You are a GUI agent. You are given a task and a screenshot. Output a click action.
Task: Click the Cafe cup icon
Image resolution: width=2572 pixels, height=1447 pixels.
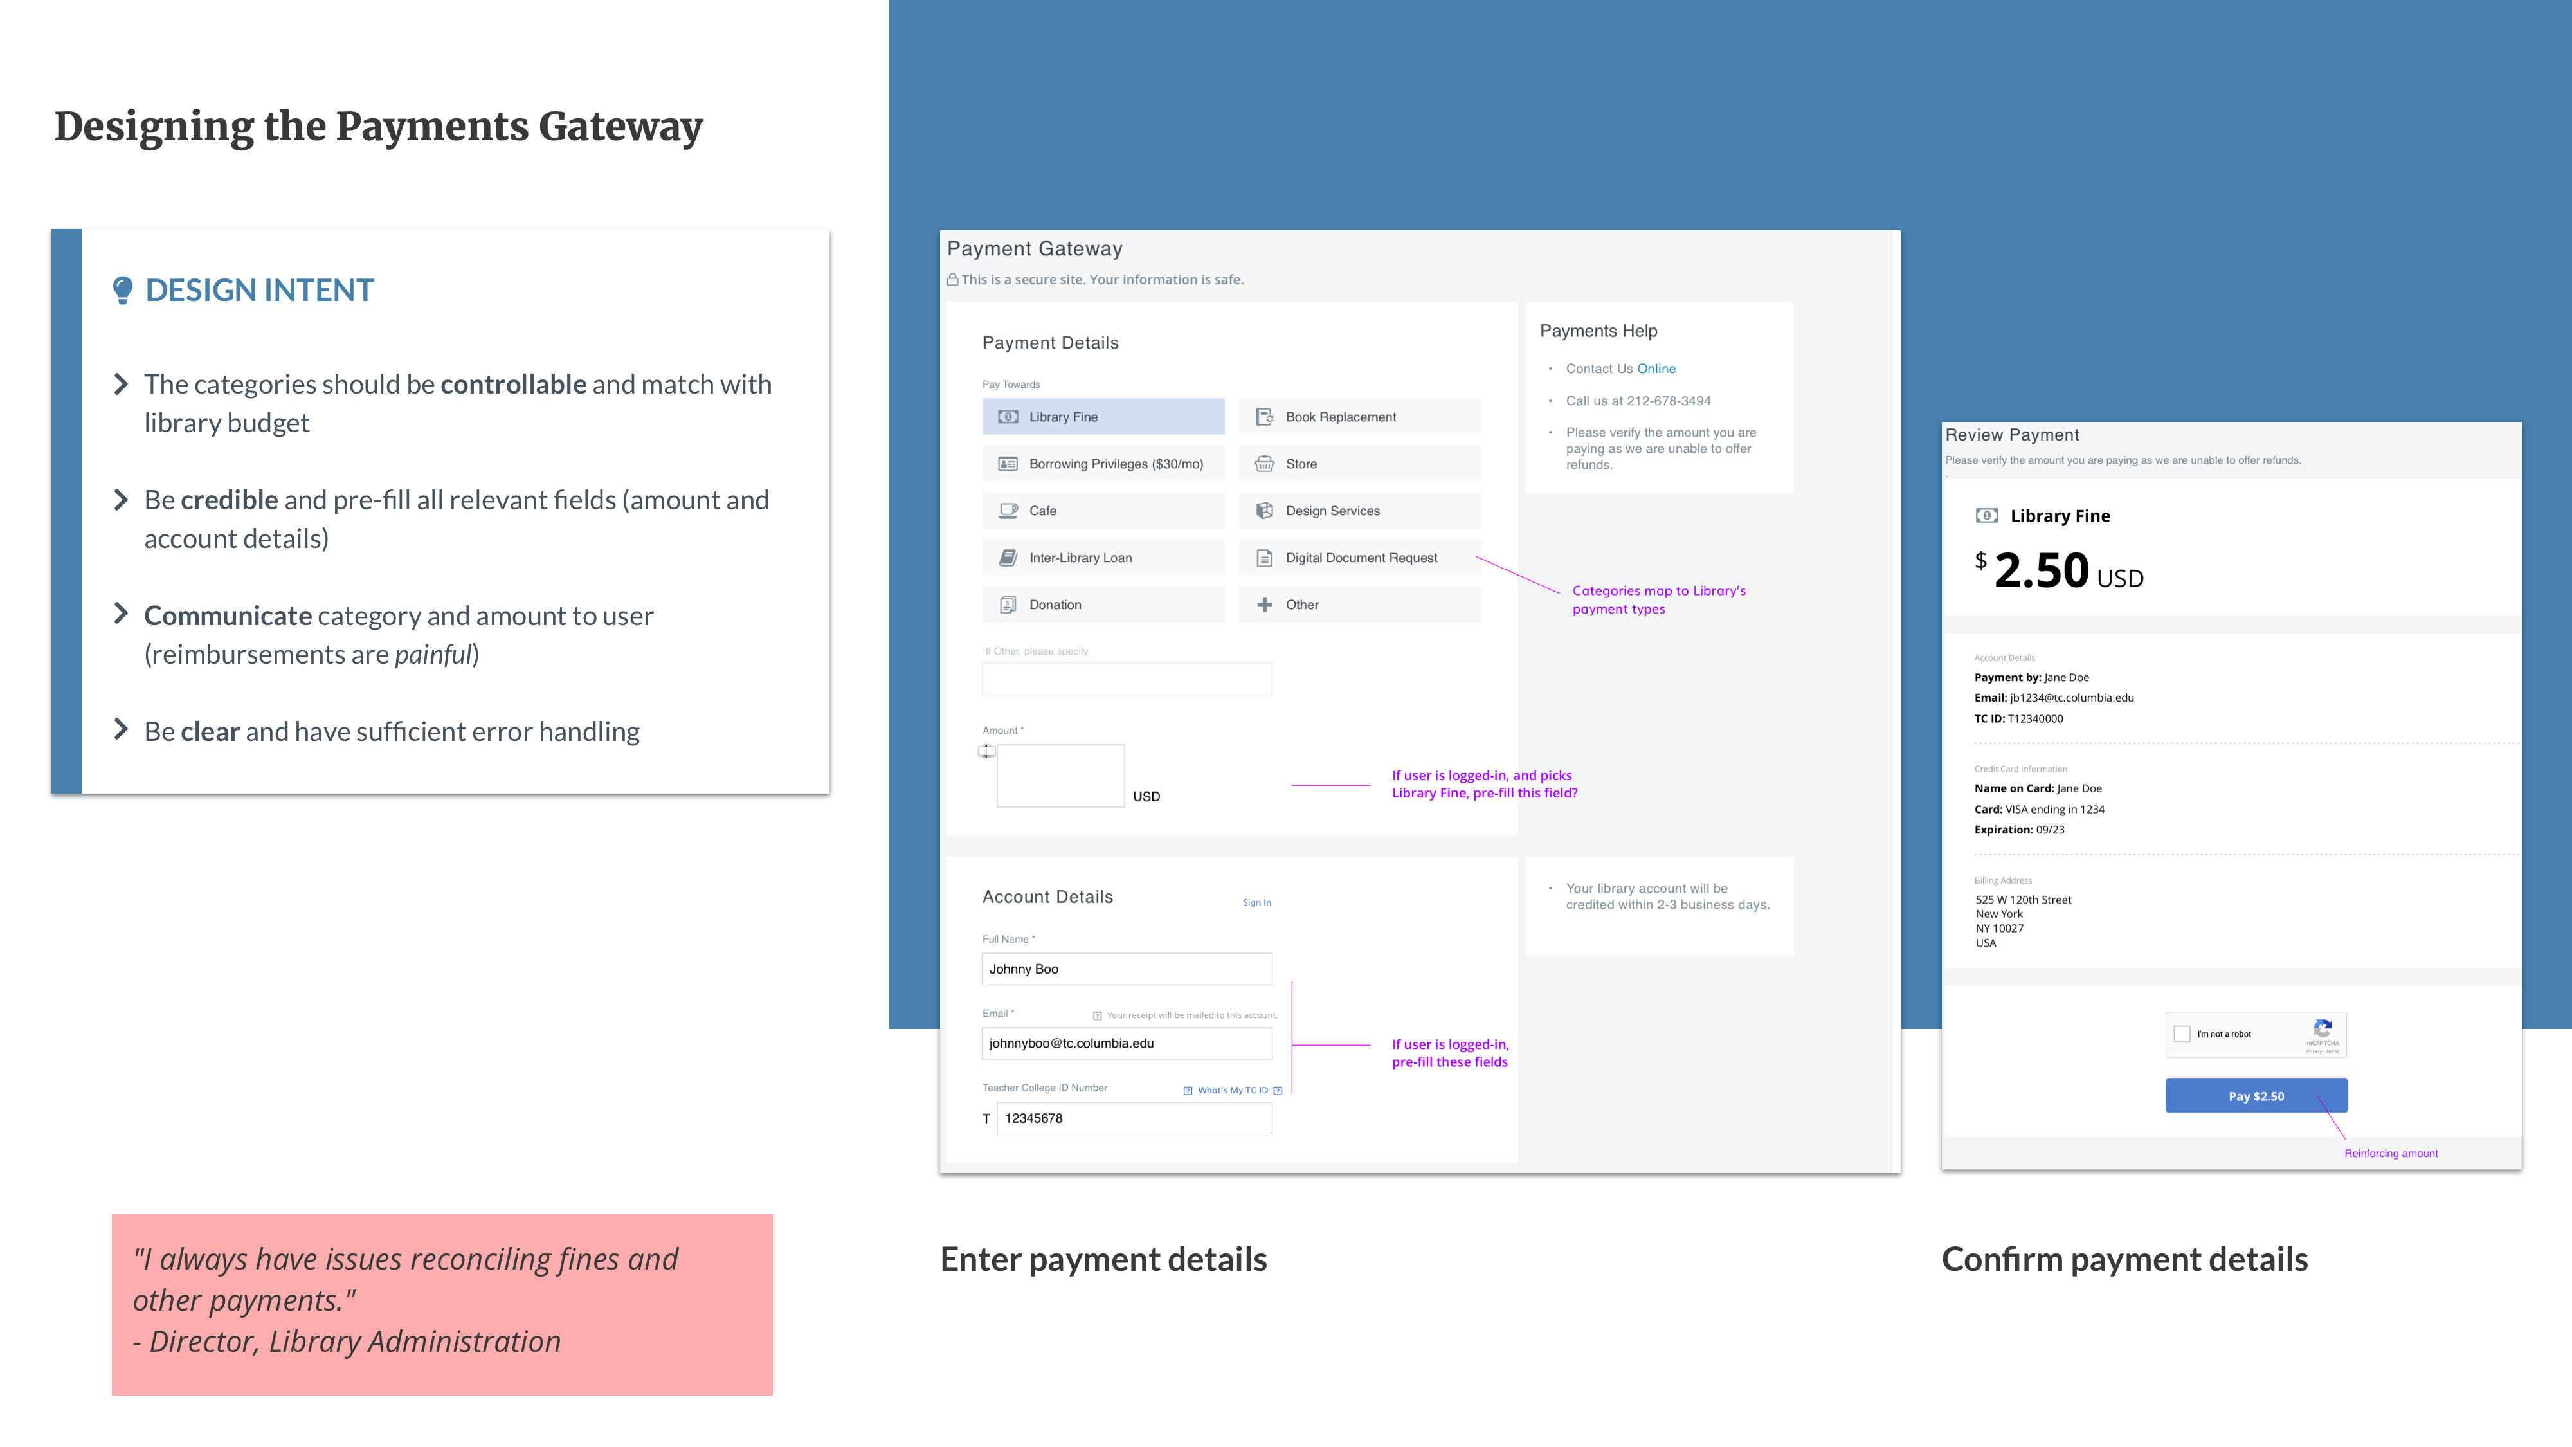(1008, 510)
